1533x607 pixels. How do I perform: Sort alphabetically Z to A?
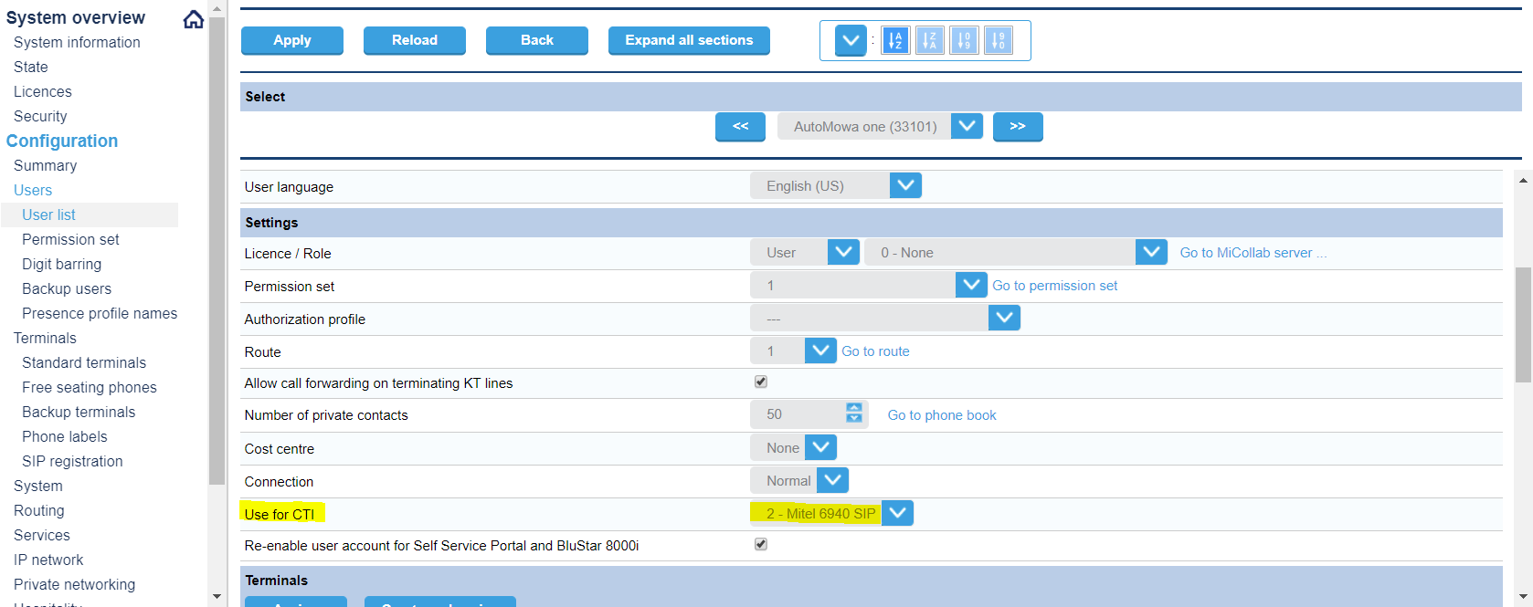929,40
